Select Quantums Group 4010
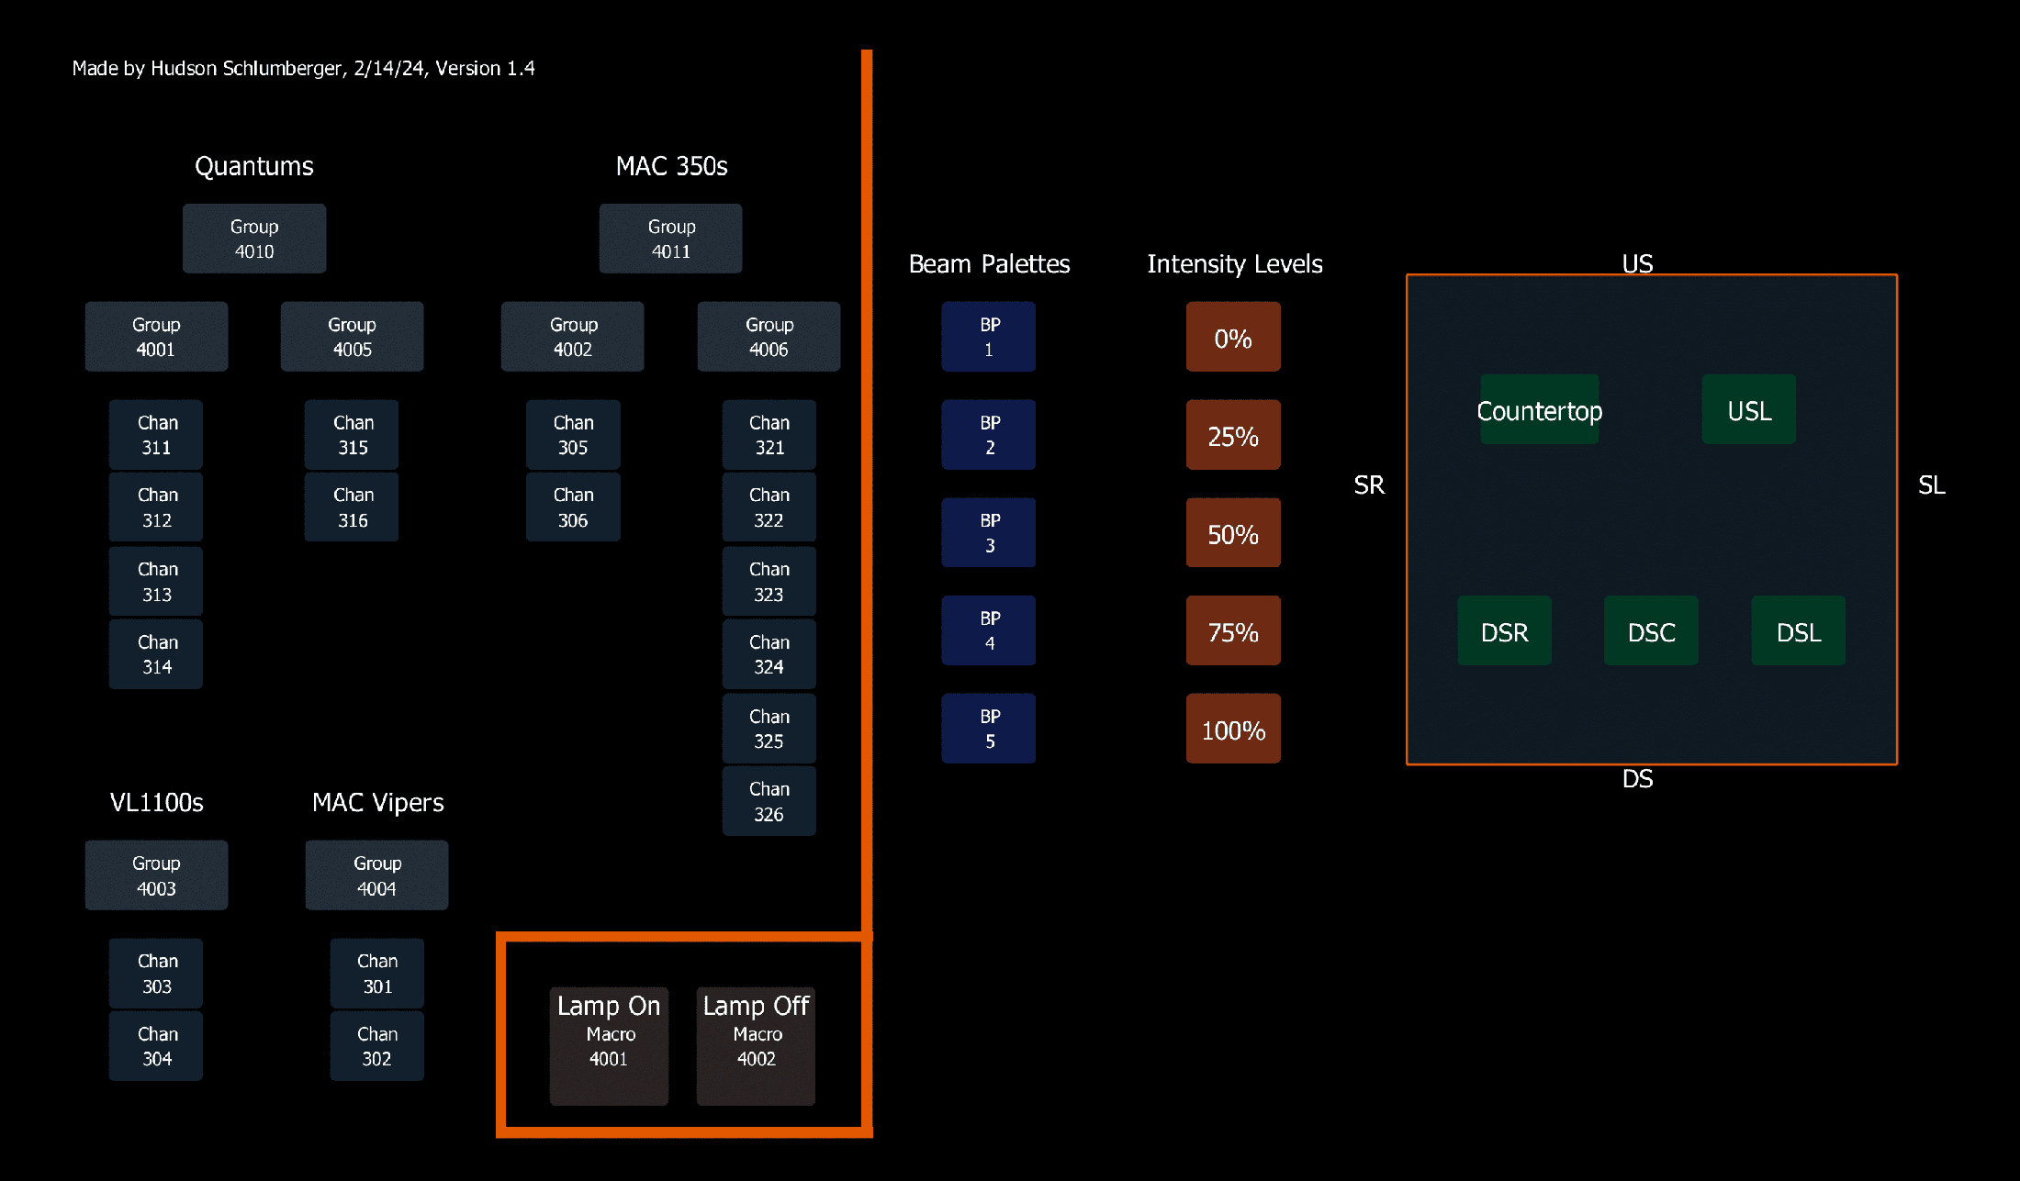 [254, 239]
